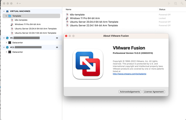Select Windows 11 Pro 64-bit Arm in sidebar

click(28, 24)
